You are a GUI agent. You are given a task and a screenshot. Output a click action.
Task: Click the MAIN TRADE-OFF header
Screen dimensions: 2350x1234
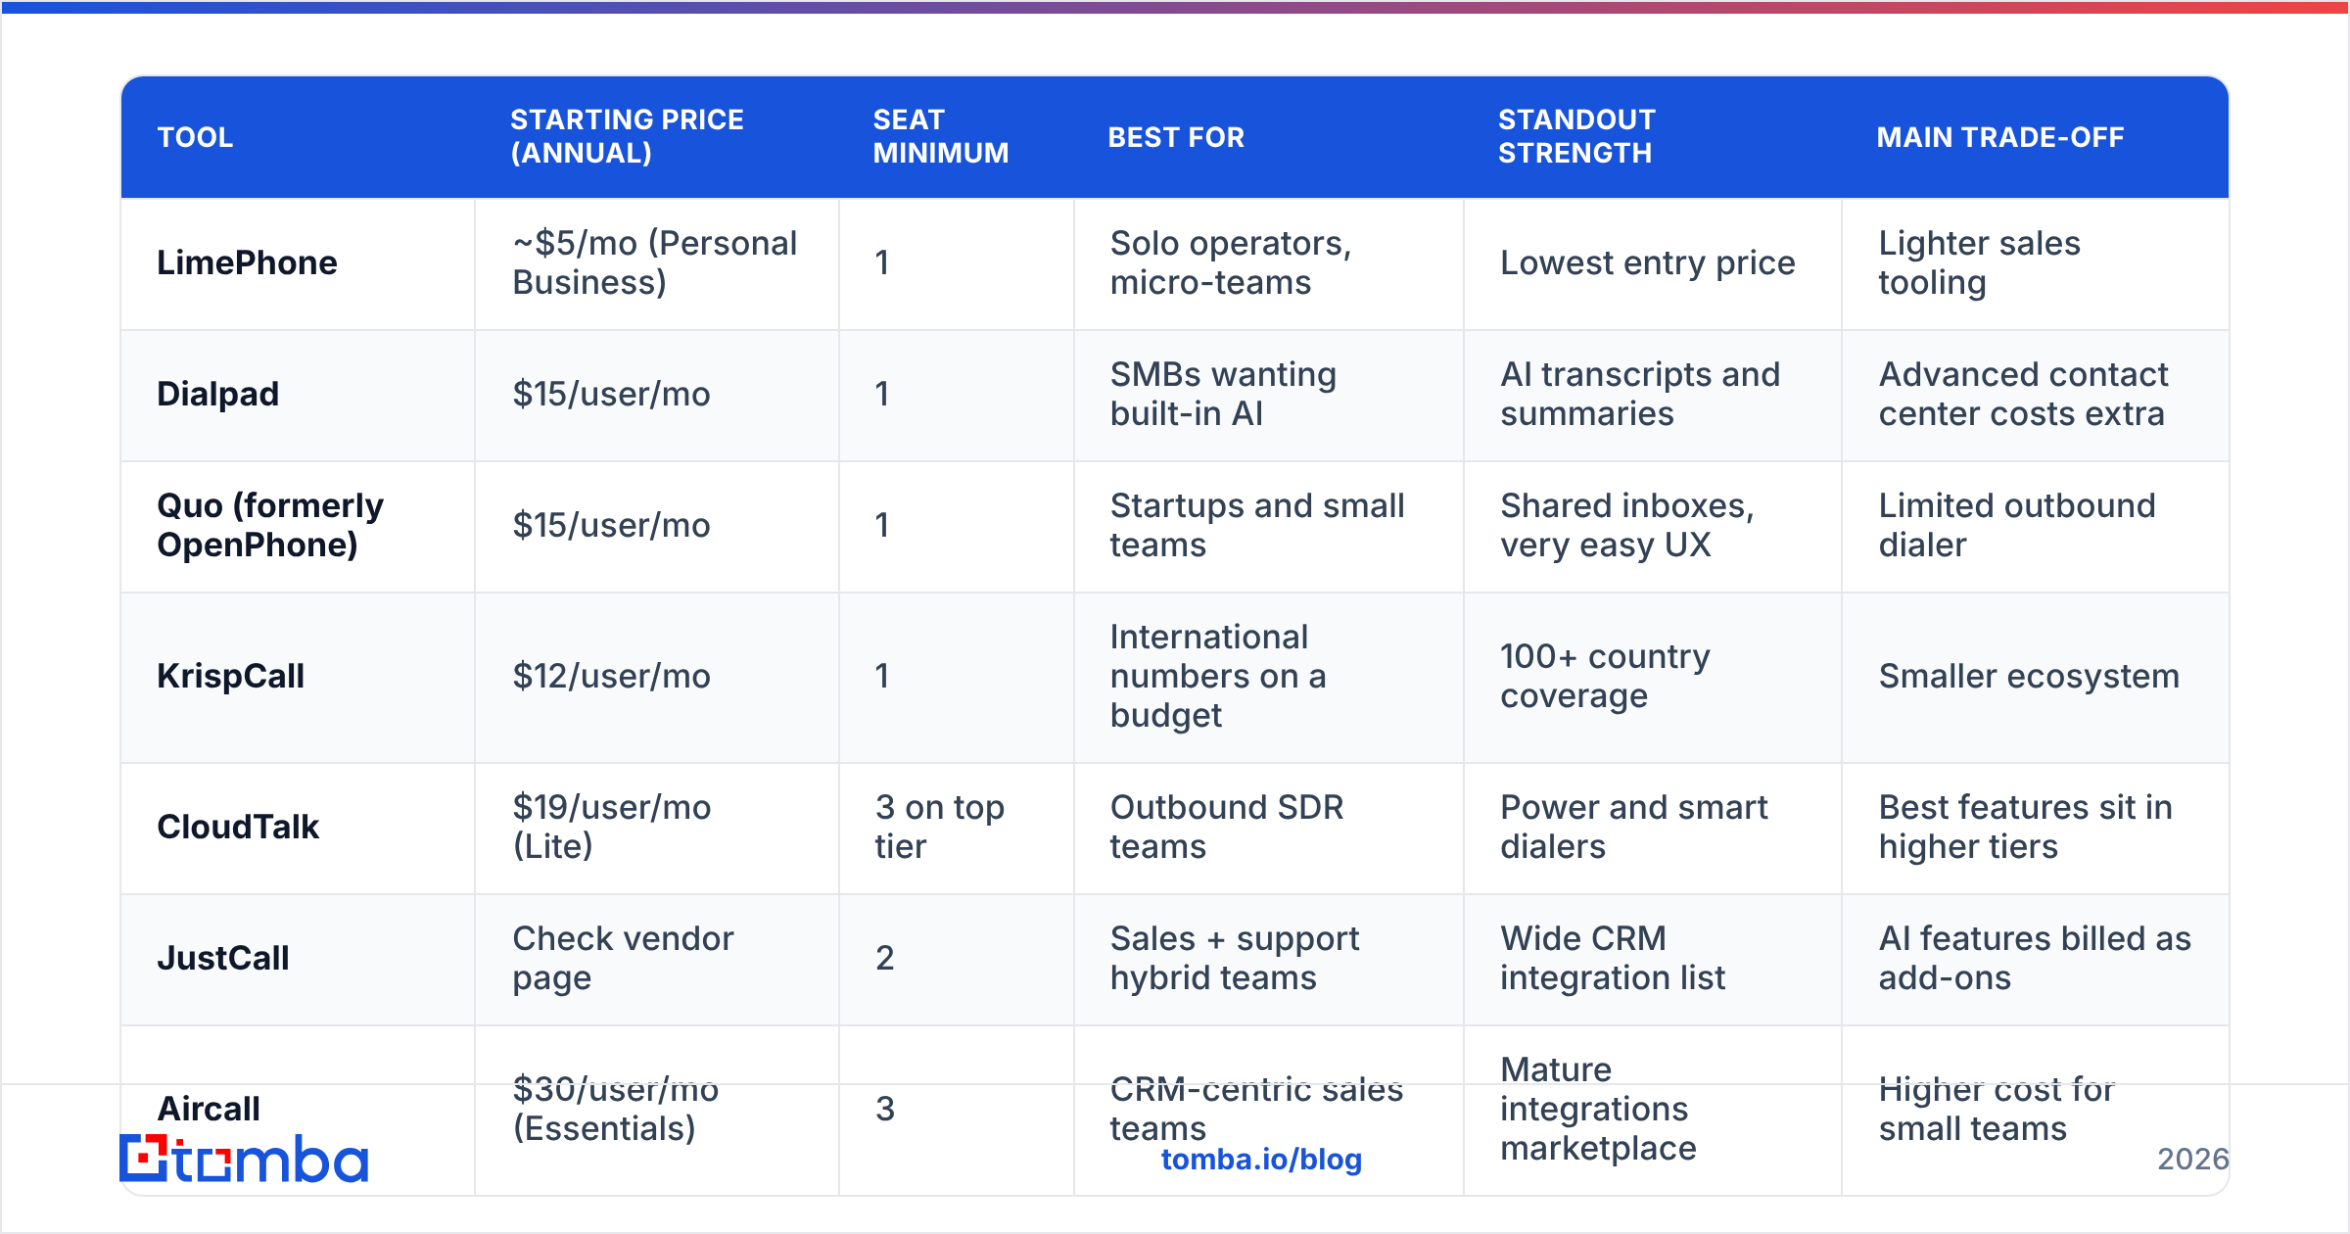(x=2000, y=137)
